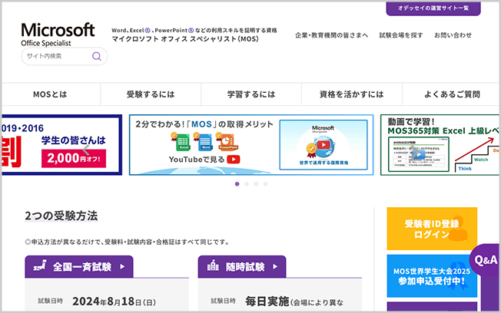Click the arrow right of 全国一斉試験
Image resolution: width=501 pixels, height=313 pixels.
(x=122, y=266)
